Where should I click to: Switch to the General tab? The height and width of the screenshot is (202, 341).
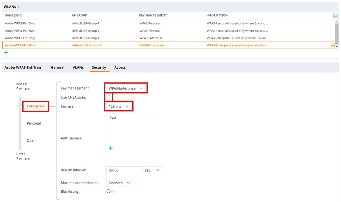[58, 67]
